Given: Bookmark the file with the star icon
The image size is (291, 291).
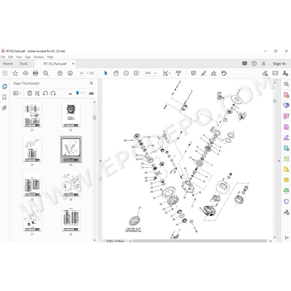Looking at the screenshot, I should [15, 73].
